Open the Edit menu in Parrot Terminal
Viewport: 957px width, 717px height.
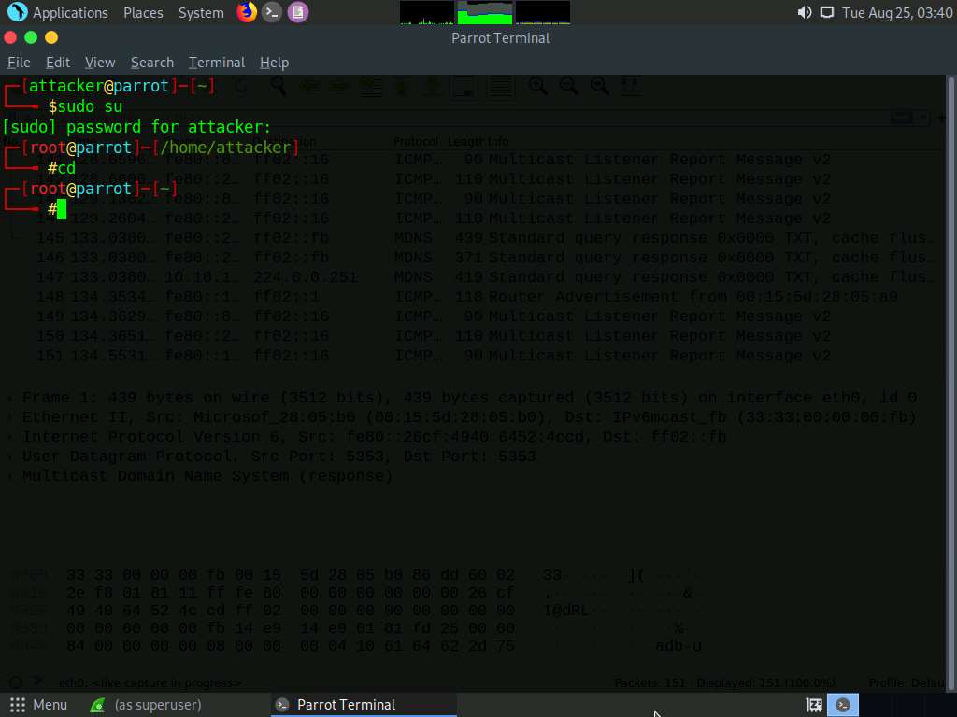(58, 63)
